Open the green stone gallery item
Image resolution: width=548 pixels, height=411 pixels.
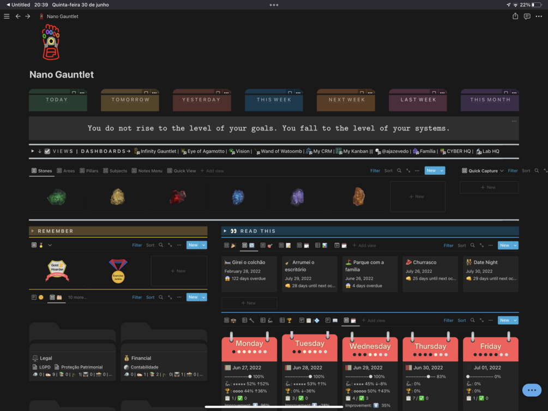tap(57, 196)
